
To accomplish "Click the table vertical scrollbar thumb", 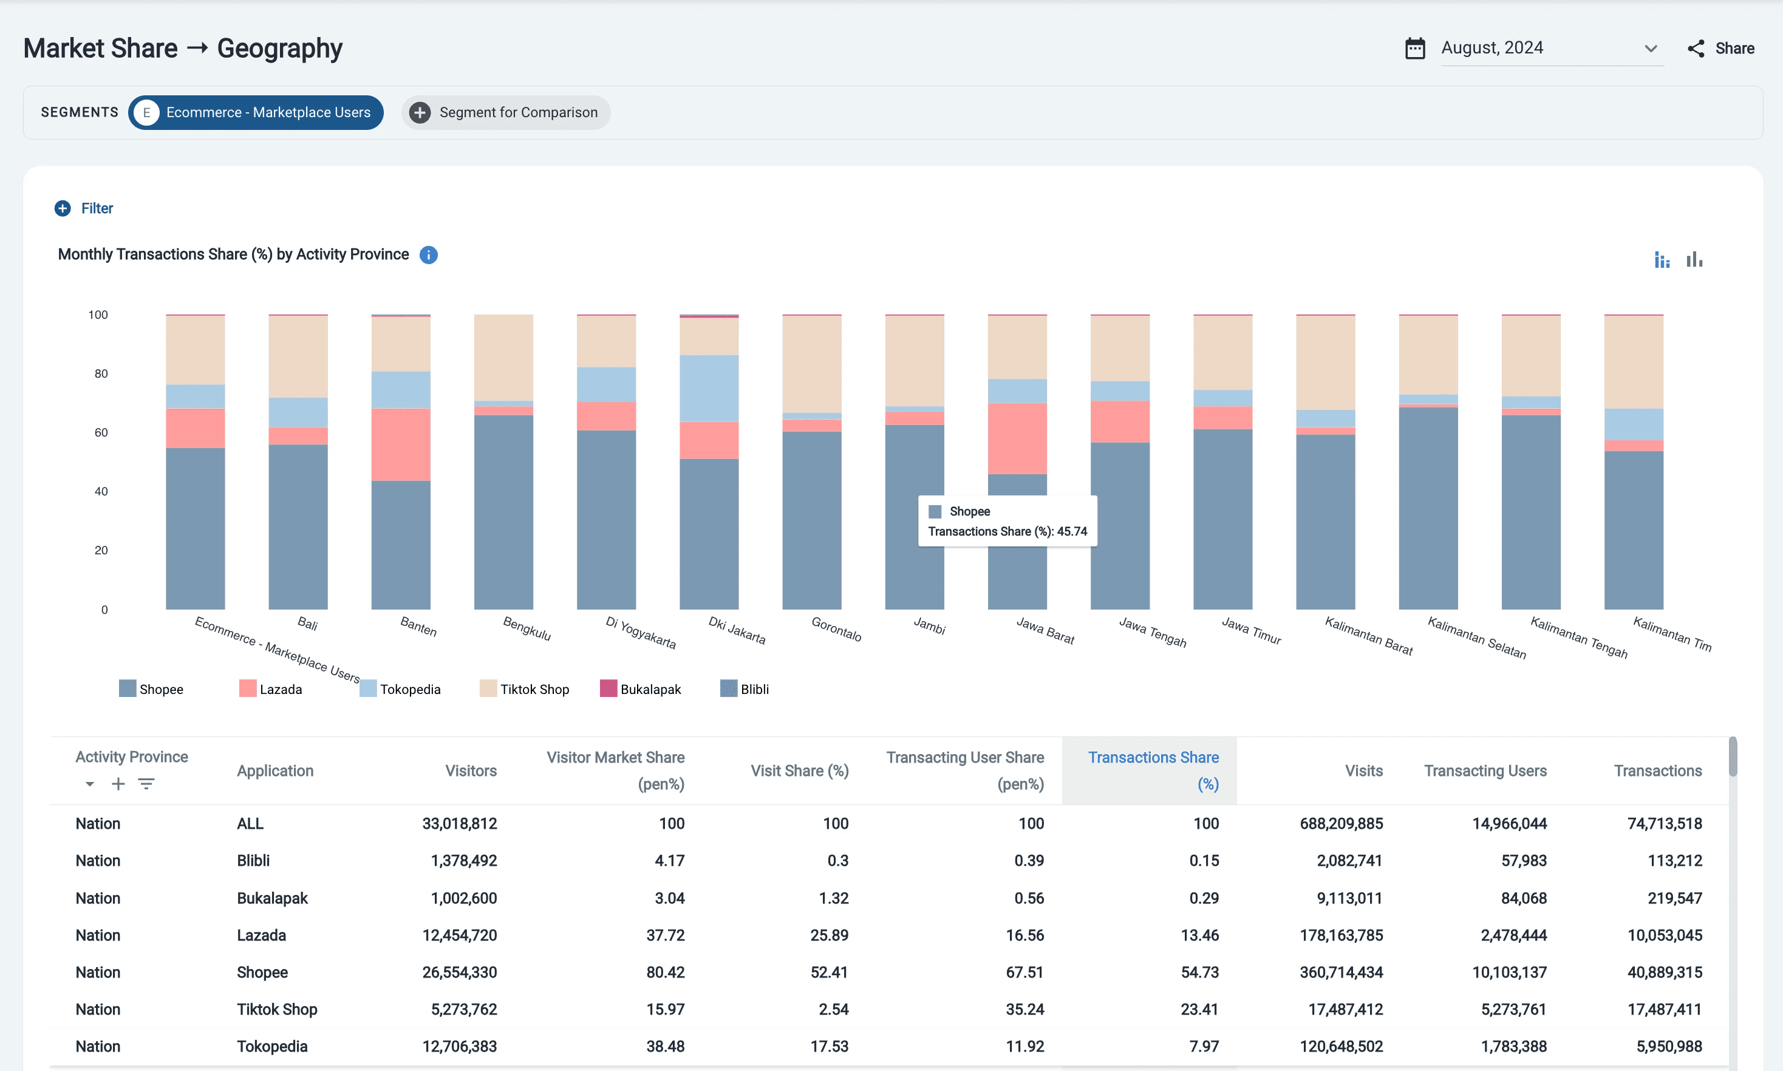I will [x=1733, y=756].
